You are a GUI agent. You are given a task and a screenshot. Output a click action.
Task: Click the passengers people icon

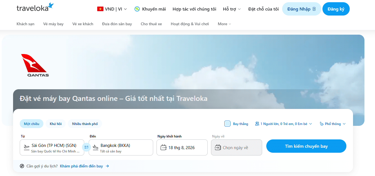point(257,124)
